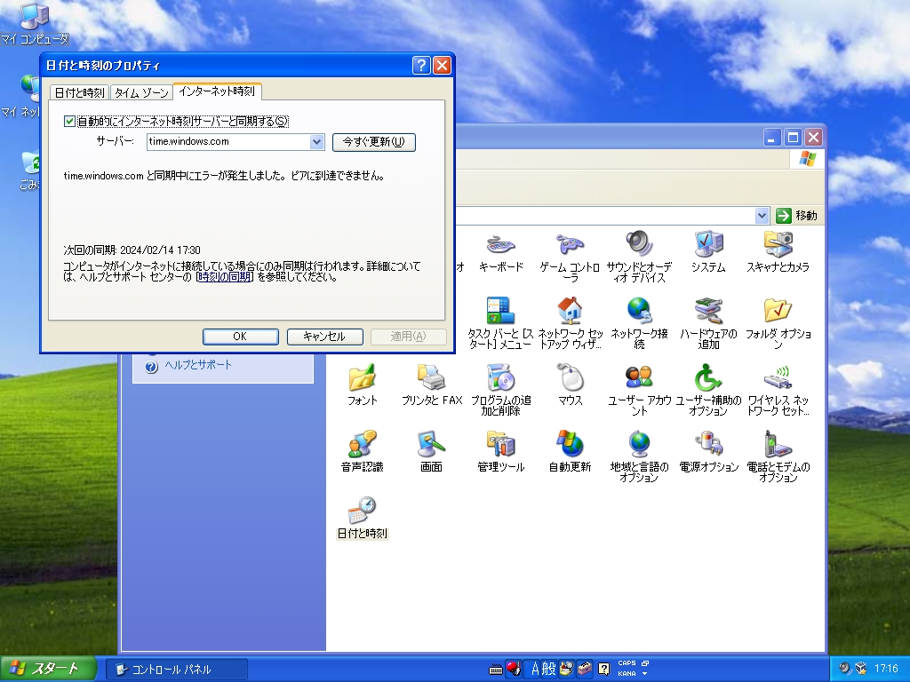Open フォルダ オプション icon
Screen dimensions: 910x682
click(778, 324)
